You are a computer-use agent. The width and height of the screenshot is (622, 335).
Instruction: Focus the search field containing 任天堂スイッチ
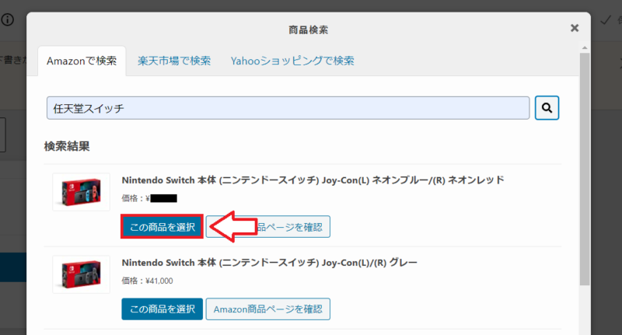(x=288, y=108)
